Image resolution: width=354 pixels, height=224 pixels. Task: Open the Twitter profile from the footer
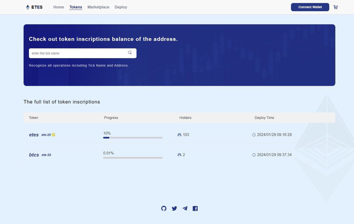[174, 208]
